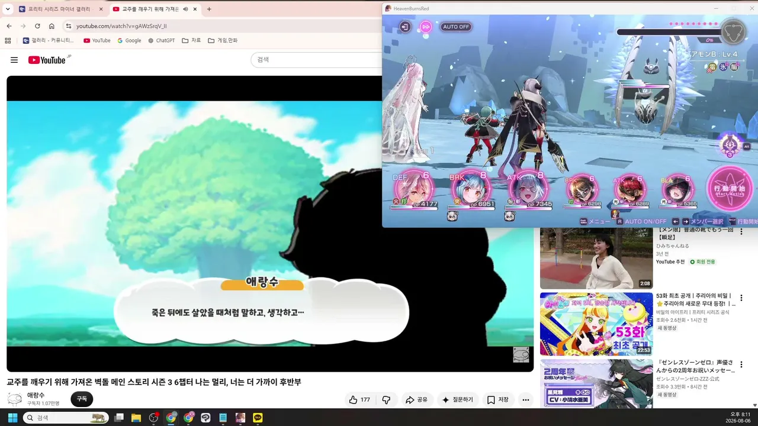Go forward in browser history
The image size is (758, 426).
(23, 26)
